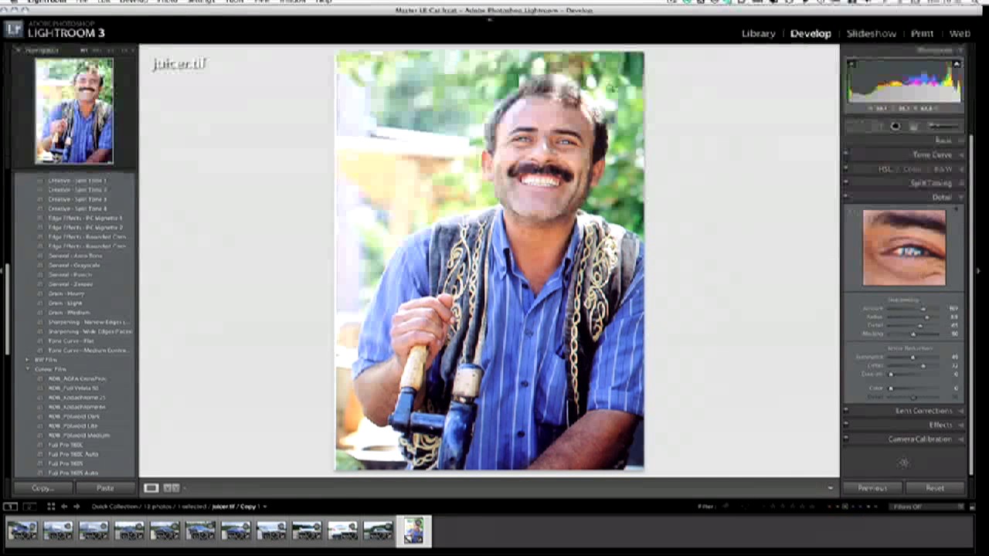Viewport: 989px width, 556px height.
Task: Toggle histogram highlight clipping indicator
Action: 958,63
